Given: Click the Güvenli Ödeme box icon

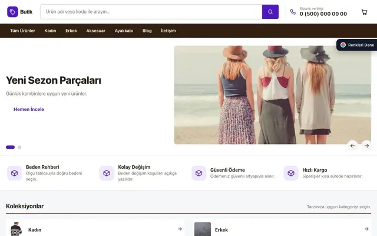Looking at the screenshot, I should coord(199,173).
